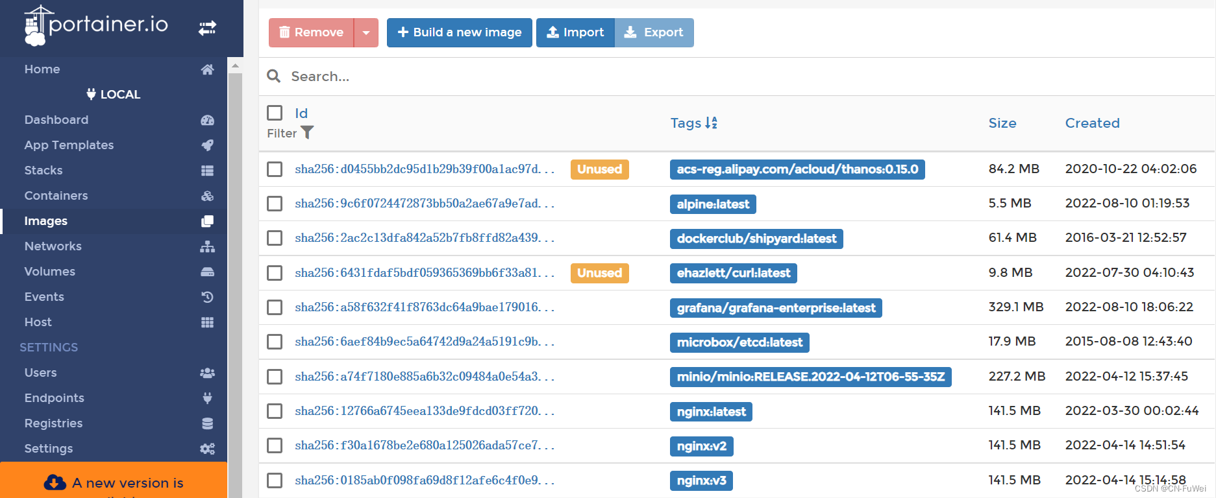Viewport: 1216px width, 498px height.
Task: Check the nginx:v3 image row checkbox
Action: click(x=275, y=480)
